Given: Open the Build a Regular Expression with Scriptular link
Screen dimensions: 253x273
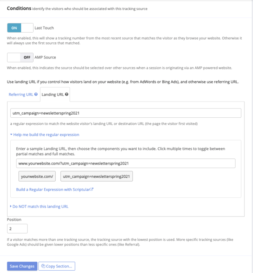Looking at the screenshot, I should click(53, 189).
